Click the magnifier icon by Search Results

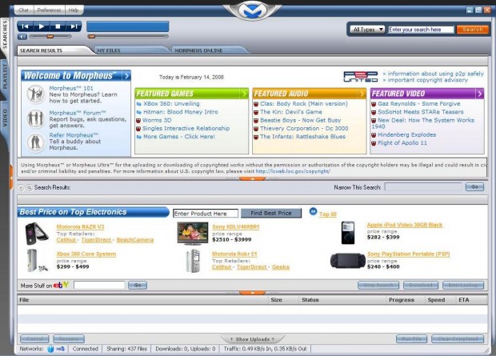[x=29, y=188]
